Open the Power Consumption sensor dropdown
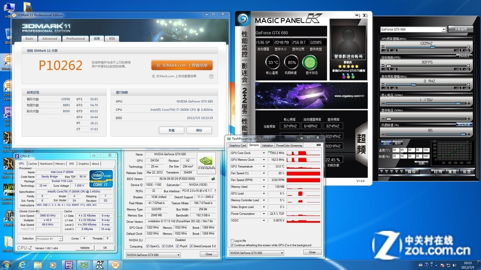 click(264, 214)
